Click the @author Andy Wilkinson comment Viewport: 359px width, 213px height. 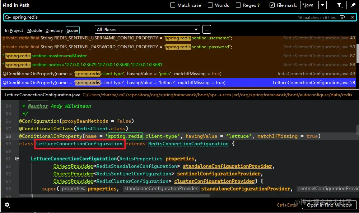[x=60, y=106]
